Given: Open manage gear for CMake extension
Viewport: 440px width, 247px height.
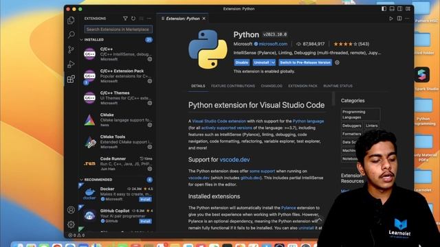Looking at the screenshot, I should pyautogui.click(x=150, y=125).
